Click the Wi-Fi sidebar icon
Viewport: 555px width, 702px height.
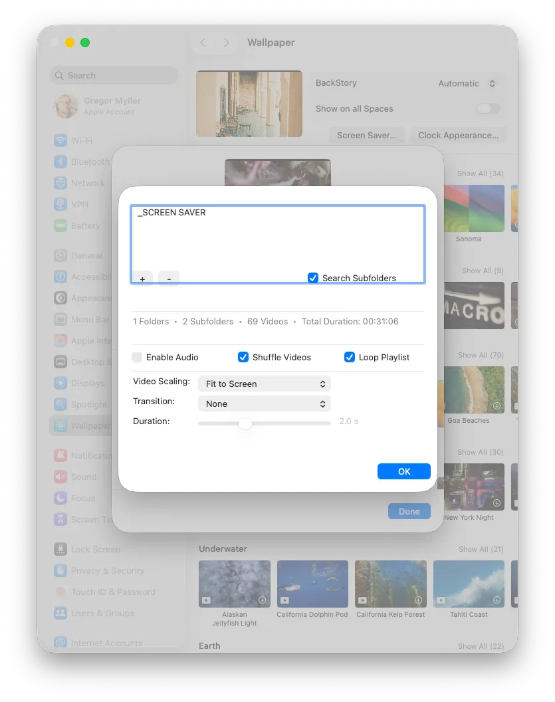point(60,140)
